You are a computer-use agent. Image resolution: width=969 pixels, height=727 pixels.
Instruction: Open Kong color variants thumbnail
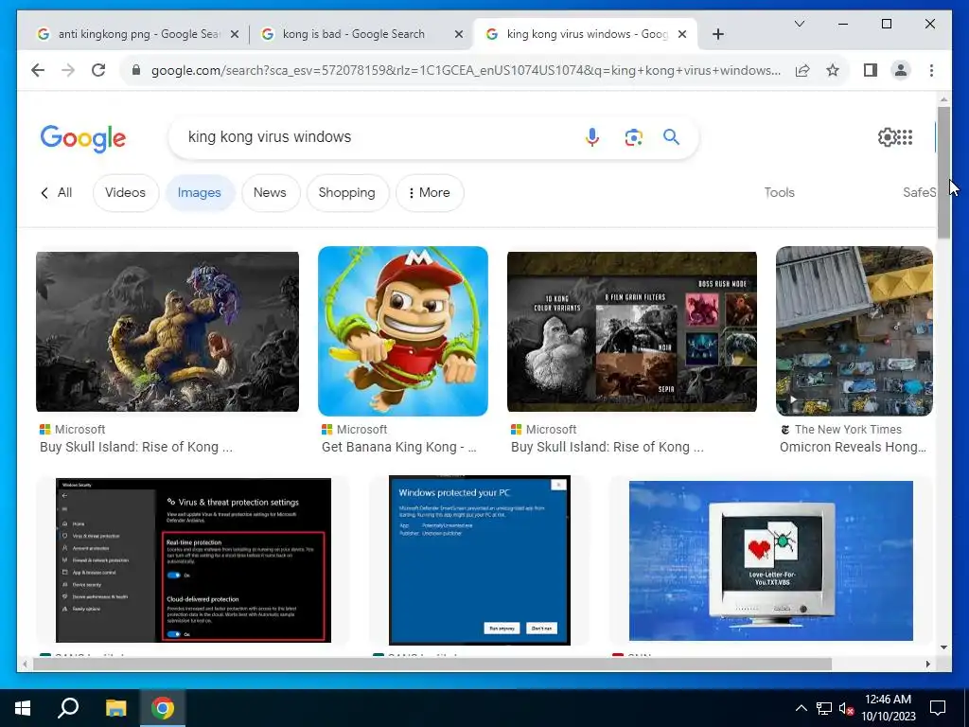coord(631,331)
